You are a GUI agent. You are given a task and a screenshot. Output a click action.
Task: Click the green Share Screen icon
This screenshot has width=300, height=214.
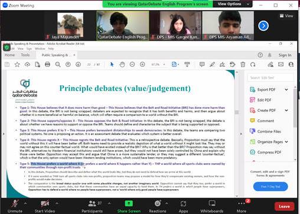129,203
